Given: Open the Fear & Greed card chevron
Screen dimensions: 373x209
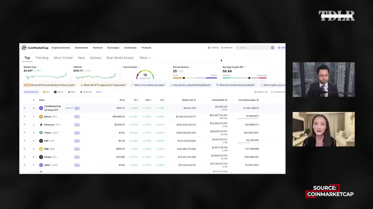Looking at the screenshot, I should click(139, 67).
